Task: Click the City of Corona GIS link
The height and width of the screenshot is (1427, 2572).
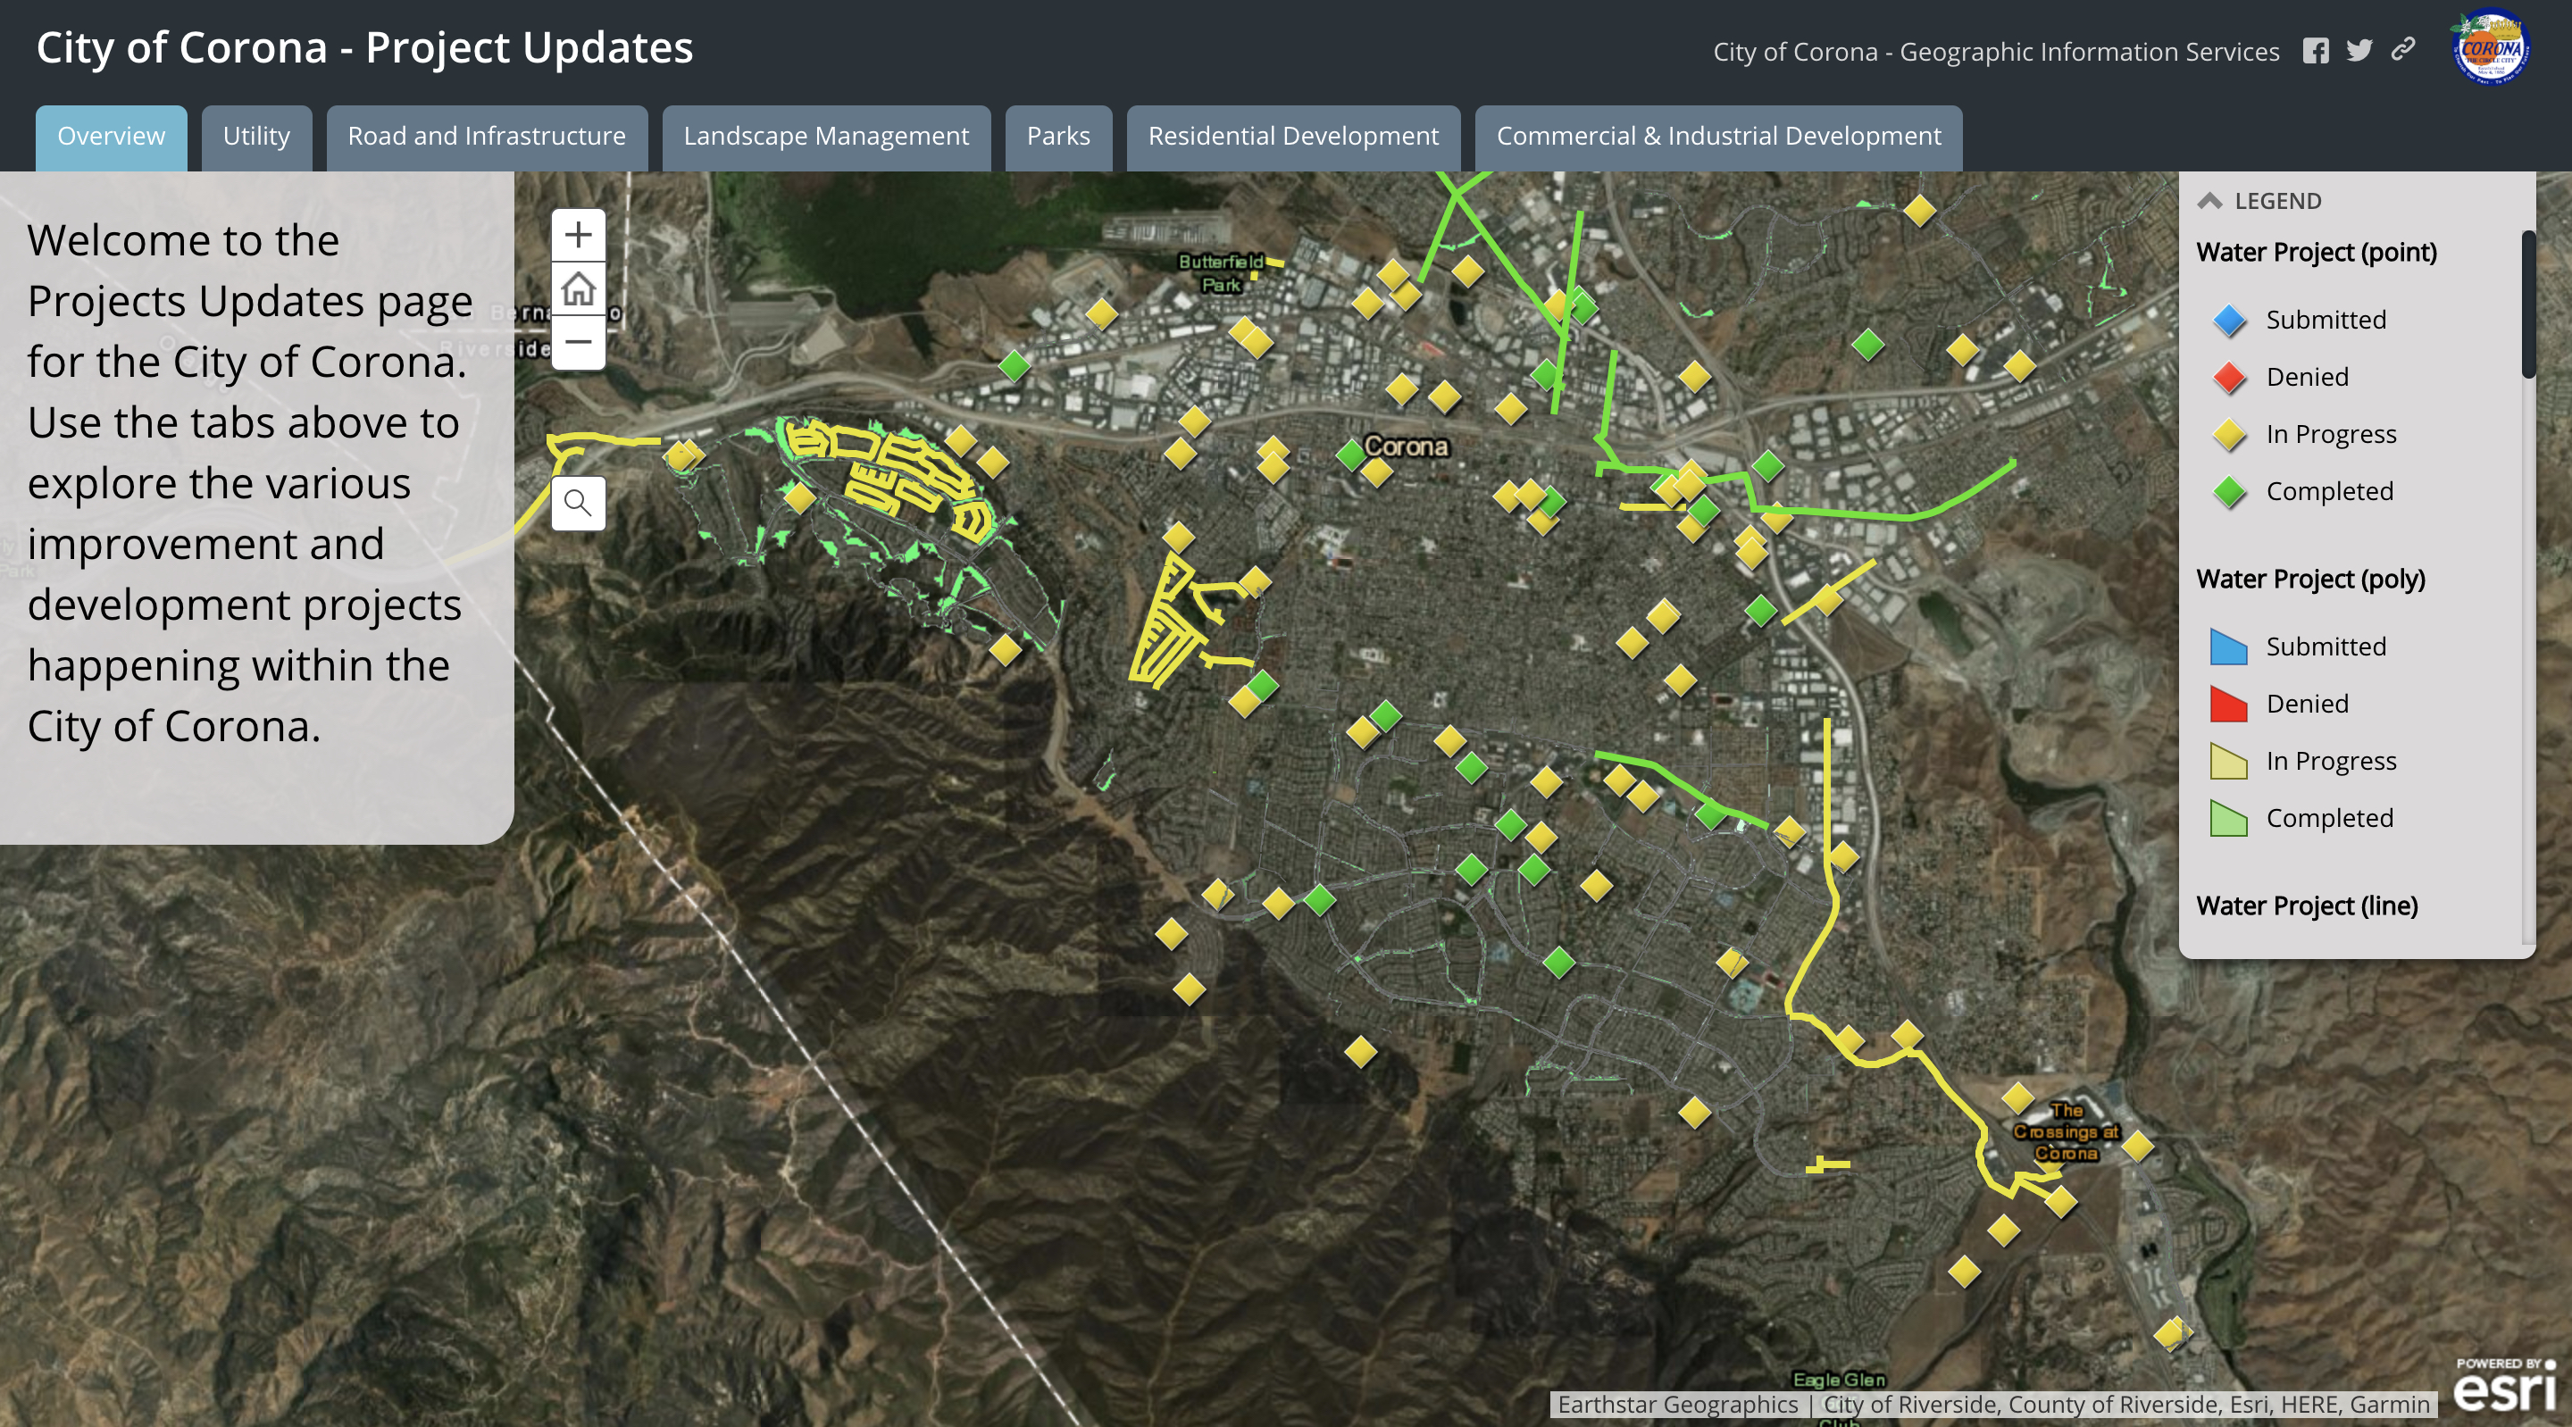Action: pos(1996,52)
